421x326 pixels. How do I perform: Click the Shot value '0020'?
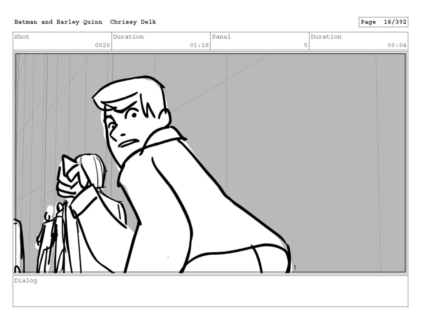coord(102,45)
